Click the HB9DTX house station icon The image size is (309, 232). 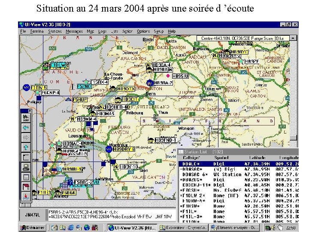point(113,89)
